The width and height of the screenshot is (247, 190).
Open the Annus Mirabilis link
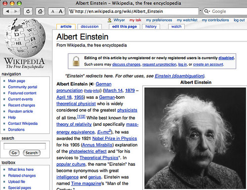pos(97,145)
